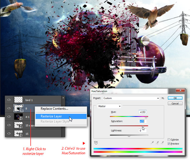Click layers panel scroll up arrow
Viewport: 190px width, 163px height.
63,98
